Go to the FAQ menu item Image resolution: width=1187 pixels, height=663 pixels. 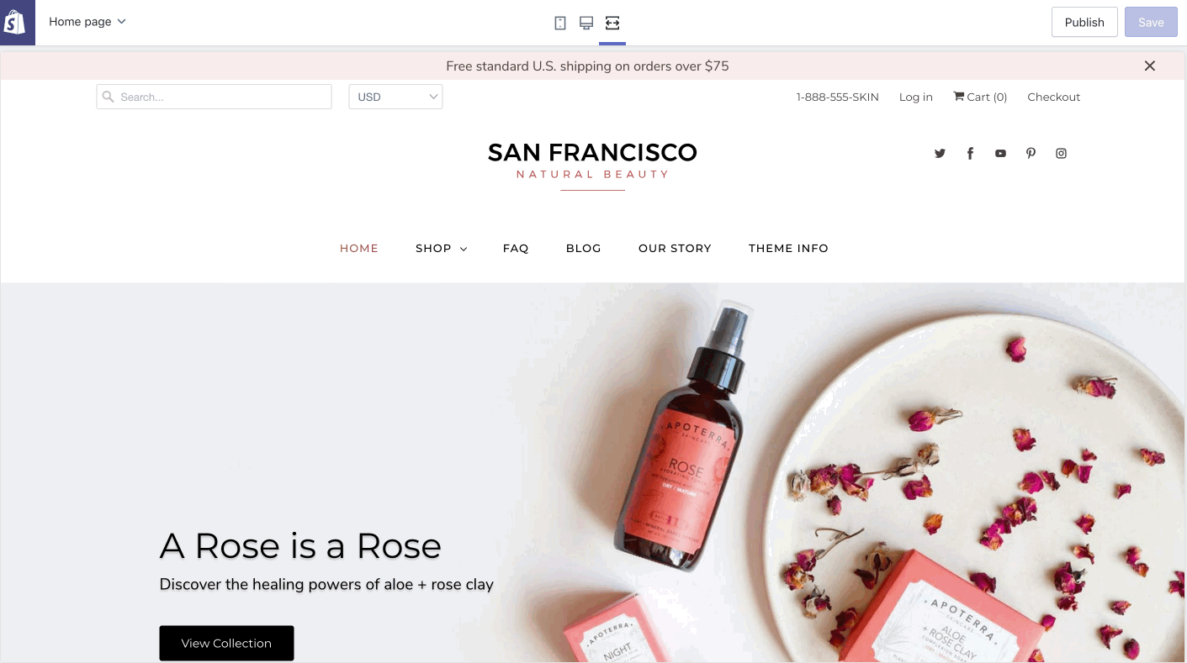point(516,248)
